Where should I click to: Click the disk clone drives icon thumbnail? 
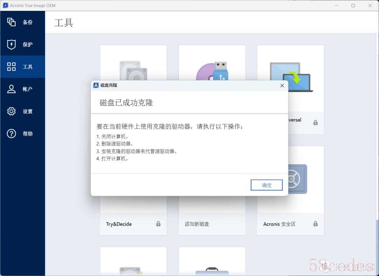click(133, 70)
